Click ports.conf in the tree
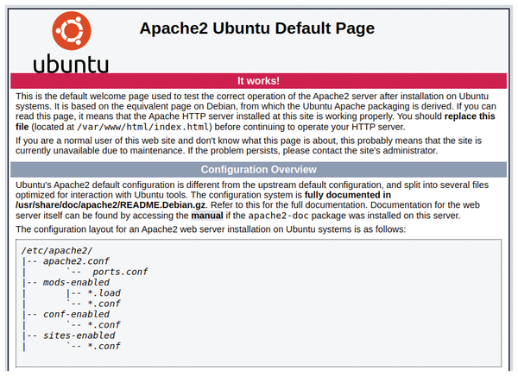518x376 pixels. pos(120,272)
